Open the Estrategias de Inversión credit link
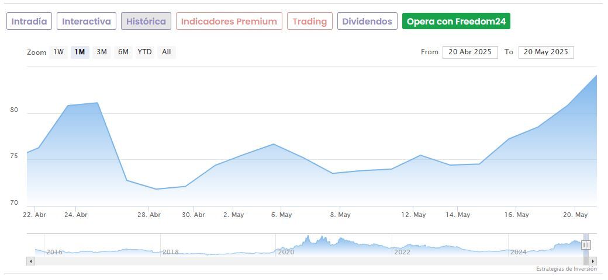Viewport: 608px width, 280px height. tap(566, 269)
